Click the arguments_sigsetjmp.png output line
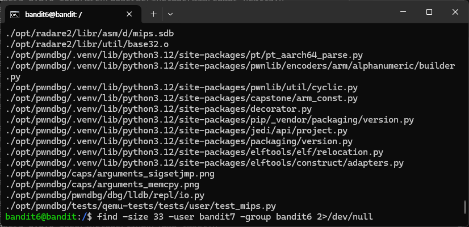 (x=110, y=174)
